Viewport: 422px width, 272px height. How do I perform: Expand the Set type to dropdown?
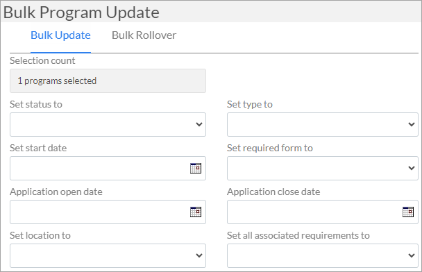323,125
